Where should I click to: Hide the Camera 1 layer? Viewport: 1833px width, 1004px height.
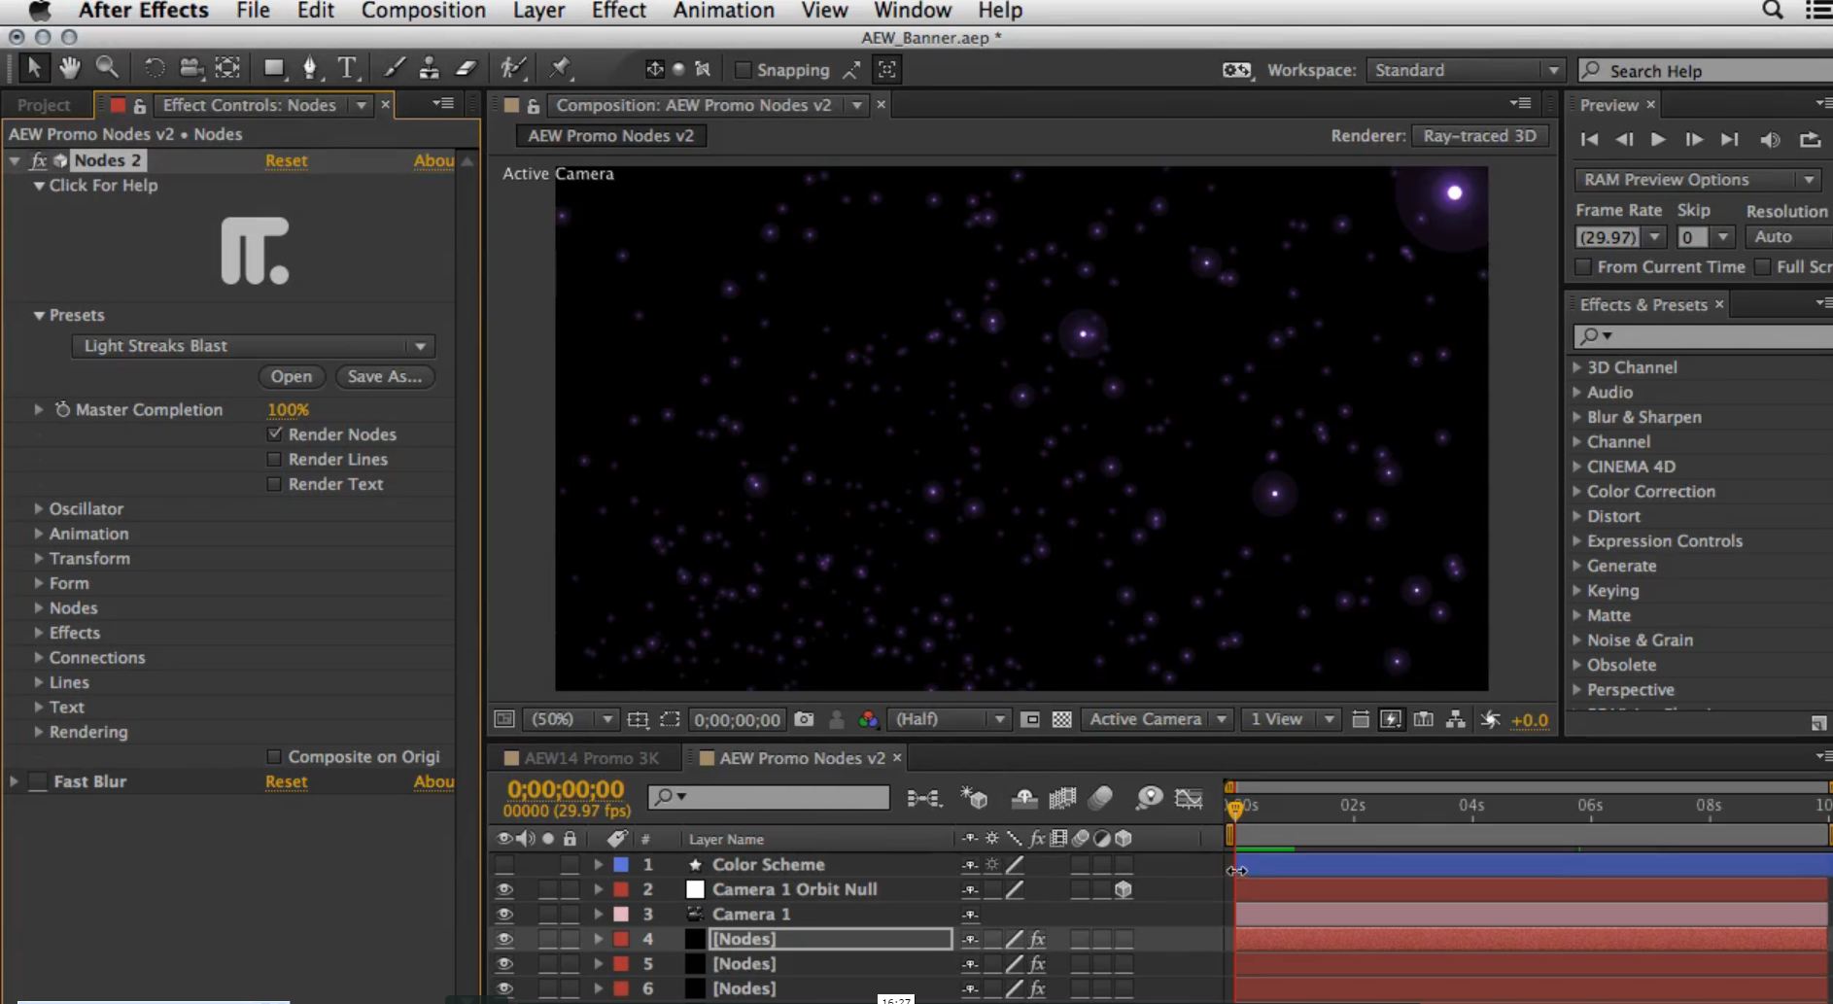coord(503,914)
